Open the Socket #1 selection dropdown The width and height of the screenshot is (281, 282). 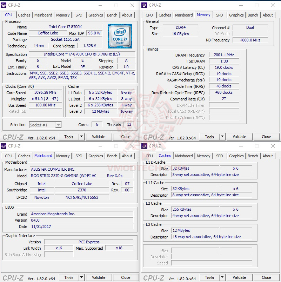[45, 124]
